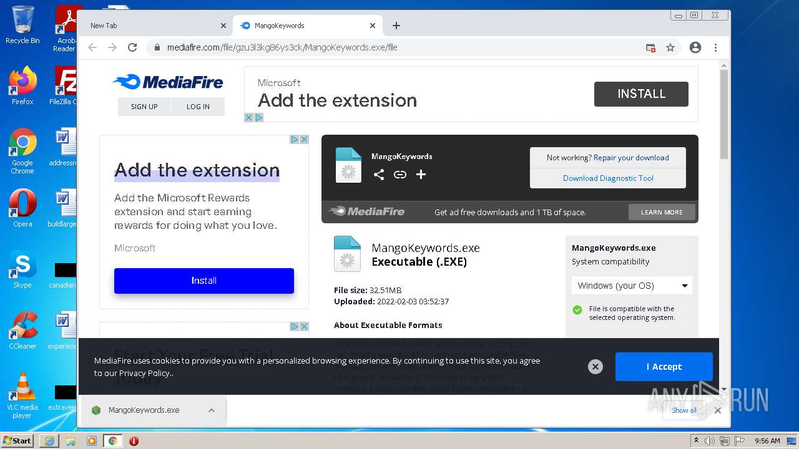Screen dimensions: 799x449
Task: Click the file icon in dark header
Action: pos(348,165)
